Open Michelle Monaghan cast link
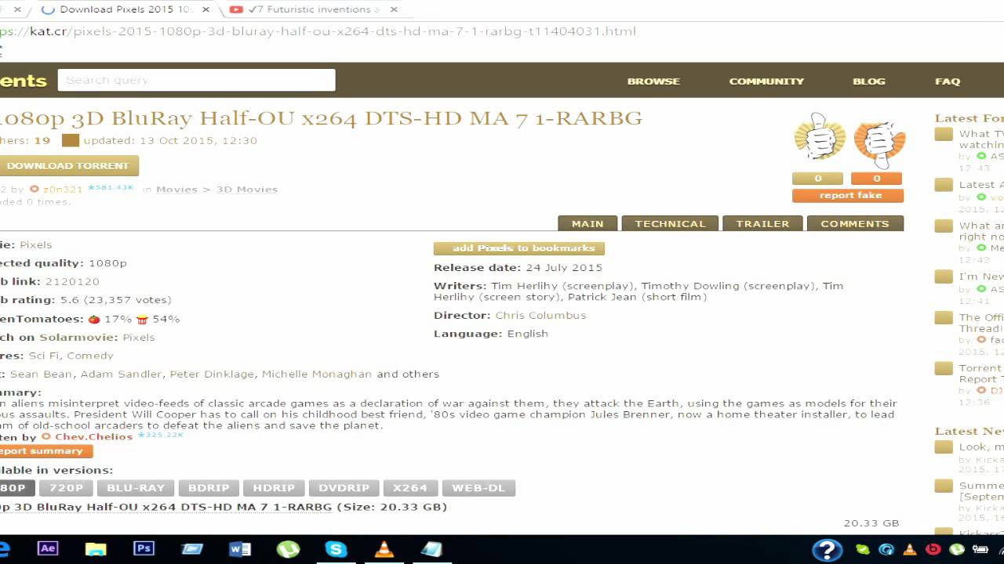1004x564 pixels. (318, 374)
